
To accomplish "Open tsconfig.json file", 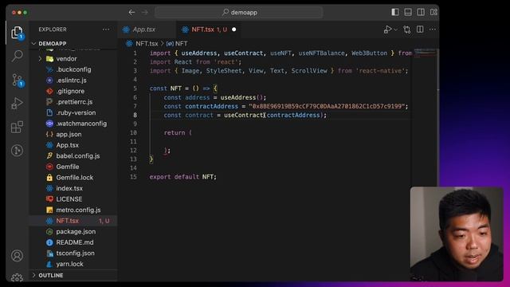I will (75, 254).
